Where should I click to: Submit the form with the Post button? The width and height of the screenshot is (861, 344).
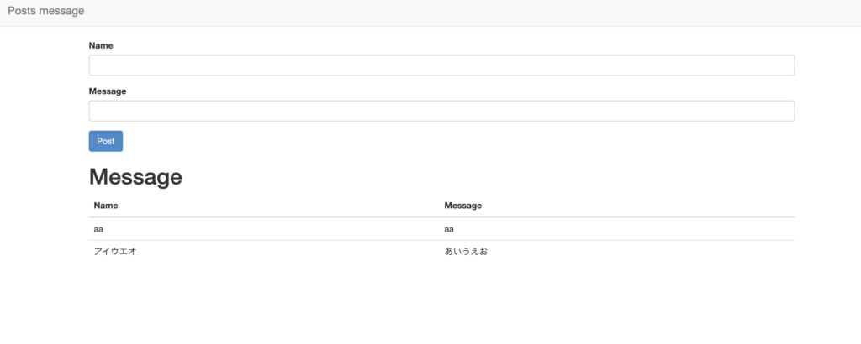(106, 141)
